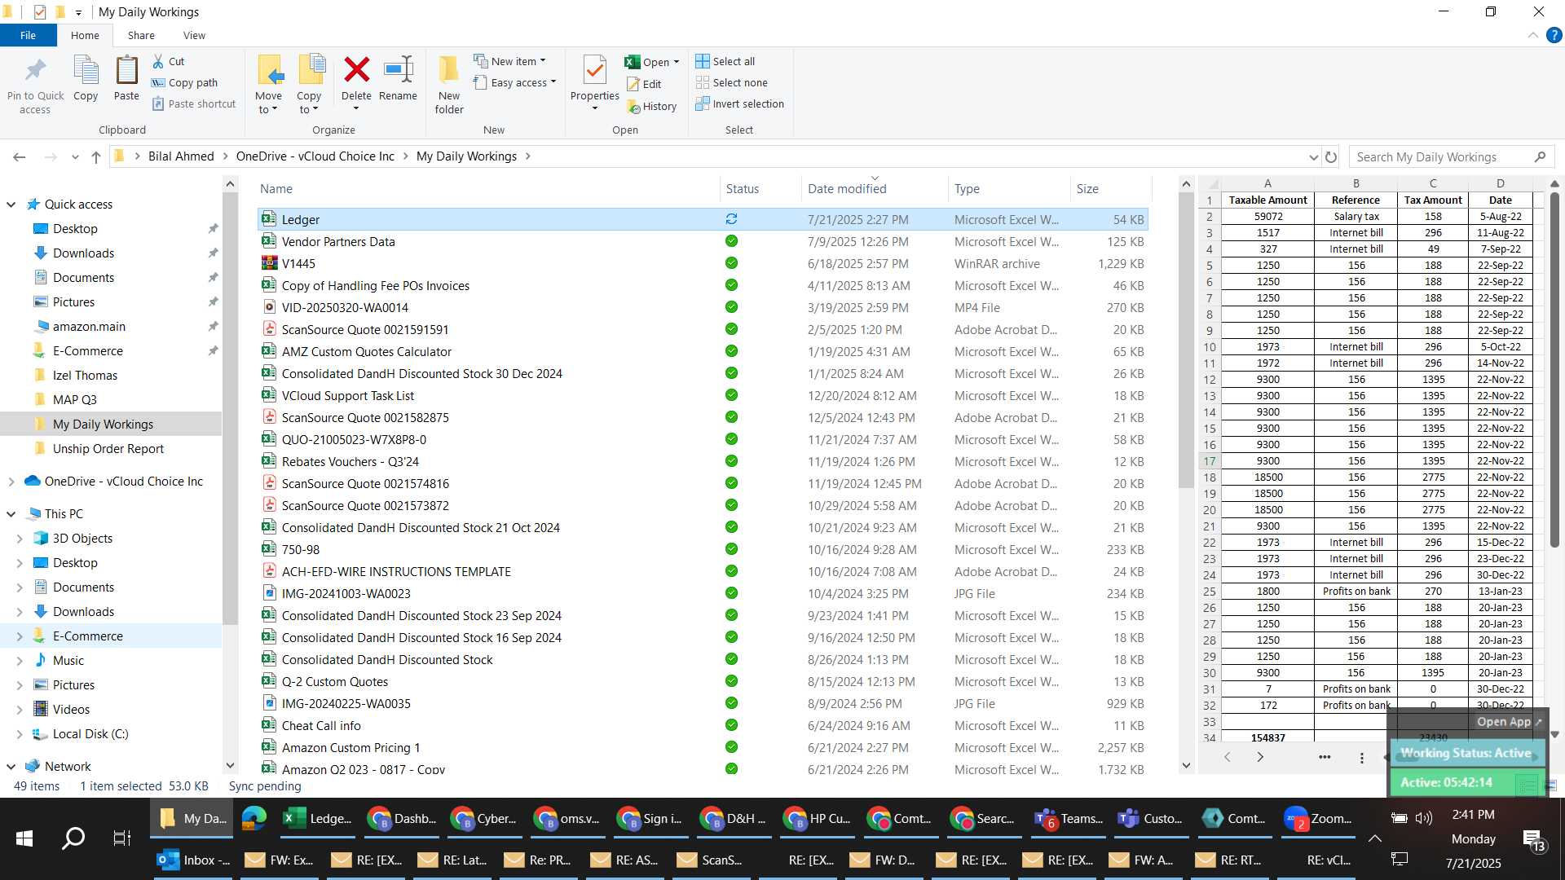Click the Copy ribbon icon
The height and width of the screenshot is (880, 1565).
point(86,72)
